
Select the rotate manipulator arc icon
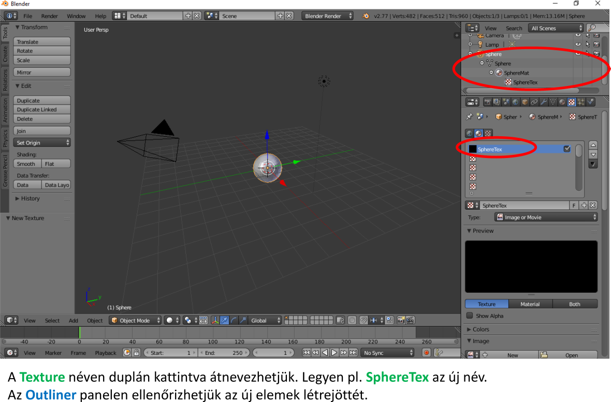click(x=234, y=320)
